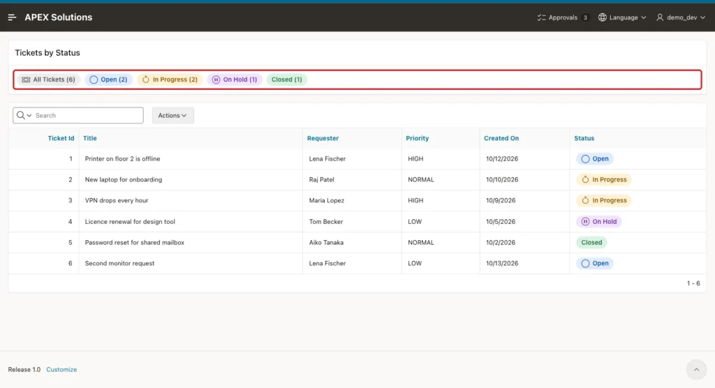
Task: Click requester Raj Patel cell
Action: [x=321, y=179]
